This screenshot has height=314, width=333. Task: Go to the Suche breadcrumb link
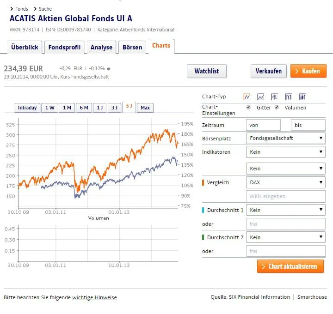pos(45,9)
